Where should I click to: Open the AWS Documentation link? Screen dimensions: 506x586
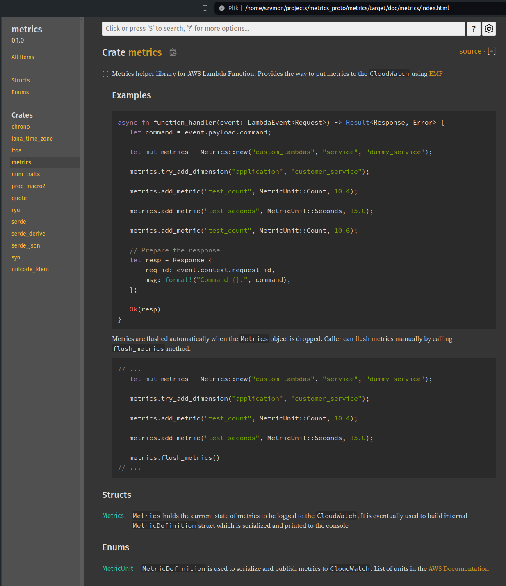point(458,569)
